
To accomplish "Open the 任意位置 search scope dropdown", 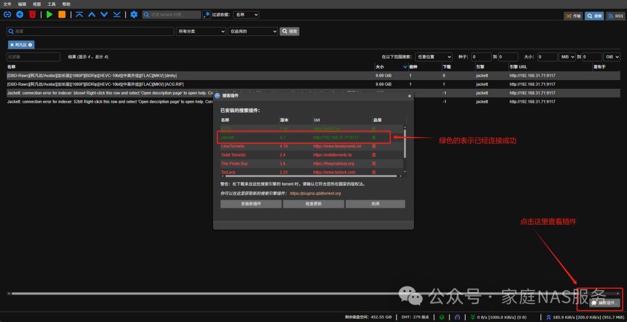I will 434,57.
